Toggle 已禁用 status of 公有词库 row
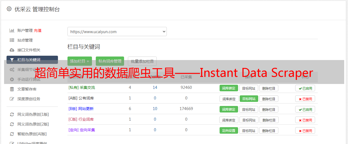This screenshot has width=348, height=144. coord(305,99)
